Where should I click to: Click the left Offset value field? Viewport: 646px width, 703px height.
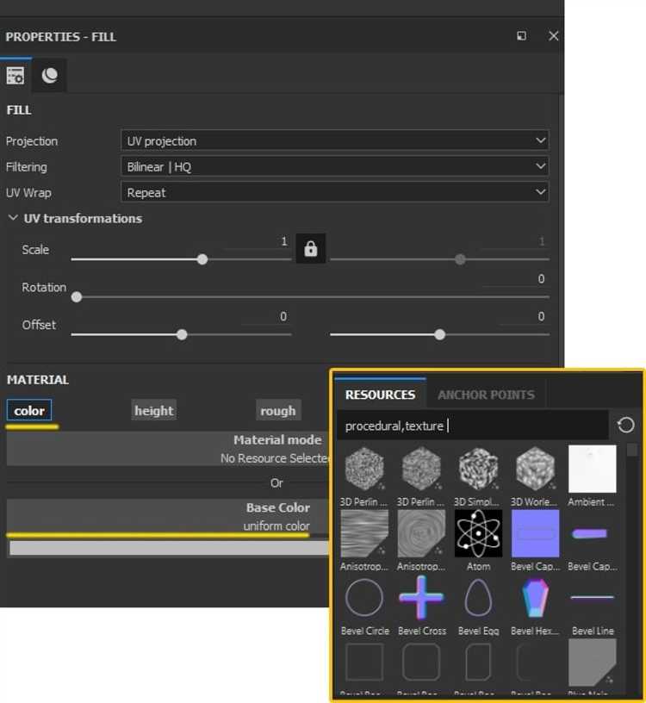(x=266, y=316)
